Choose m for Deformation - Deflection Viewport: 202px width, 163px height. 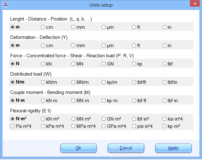click(15, 46)
